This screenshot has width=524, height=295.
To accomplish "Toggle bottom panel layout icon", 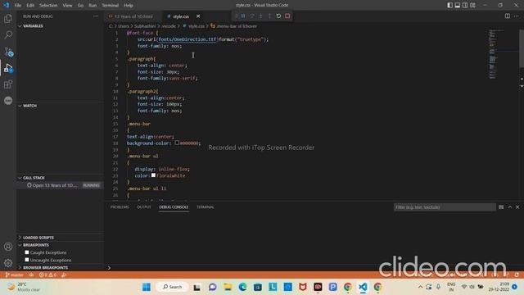I will click(x=458, y=5).
